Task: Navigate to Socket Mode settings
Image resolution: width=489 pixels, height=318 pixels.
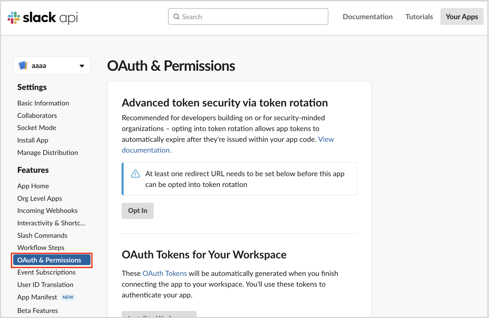Action: (36, 128)
